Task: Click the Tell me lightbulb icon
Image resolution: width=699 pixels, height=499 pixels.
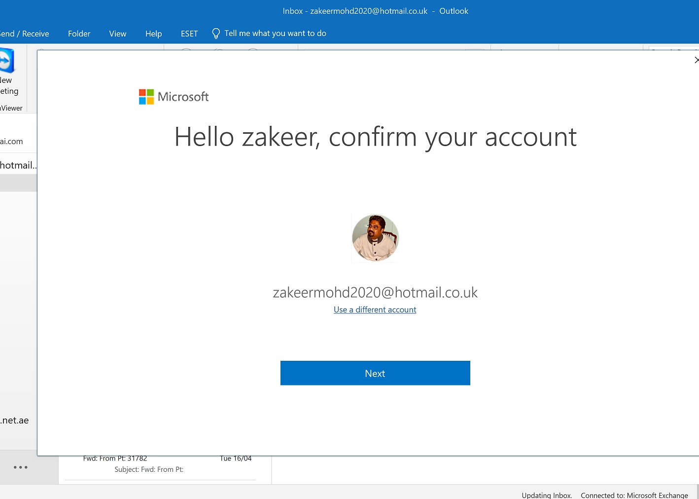Action: [216, 34]
